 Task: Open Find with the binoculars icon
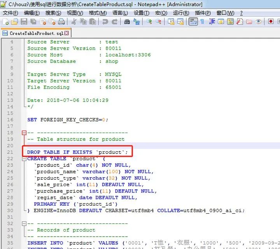point(127,22)
